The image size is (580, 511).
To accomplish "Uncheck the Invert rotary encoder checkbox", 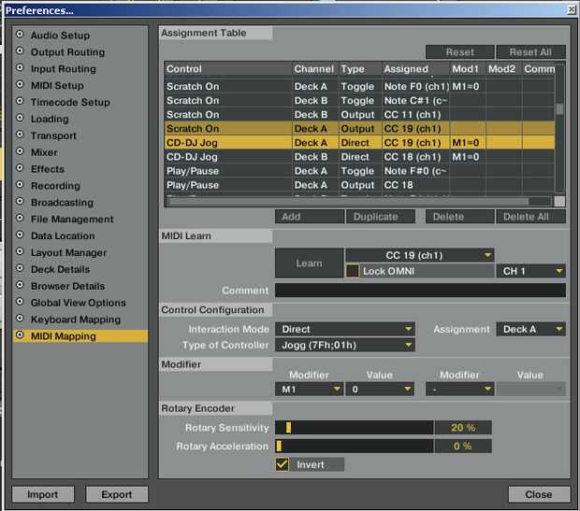I will coord(282,464).
